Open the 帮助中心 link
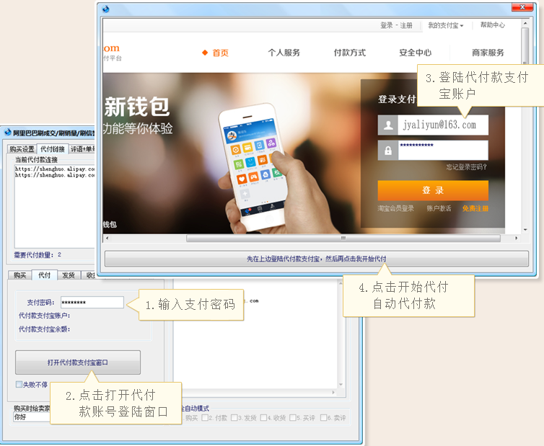The height and width of the screenshot is (446, 544). click(492, 25)
